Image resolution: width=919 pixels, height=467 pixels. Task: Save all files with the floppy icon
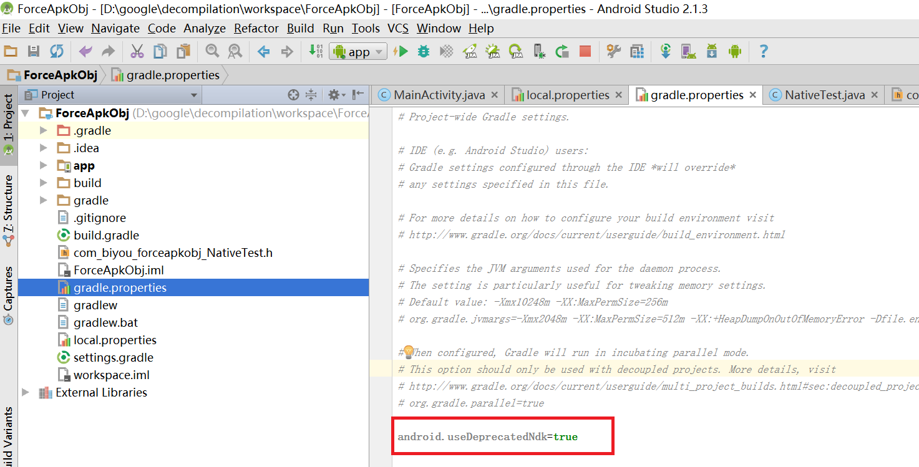pyautogui.click(x=34, y=51)
